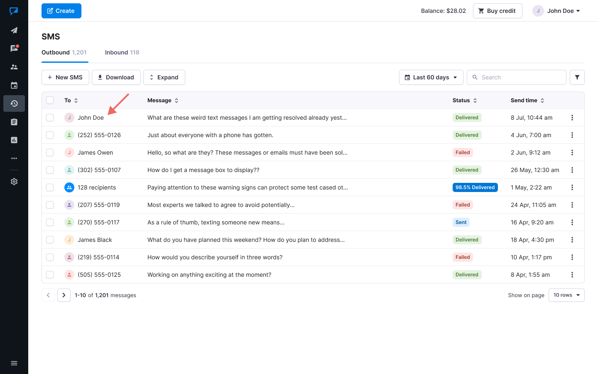Open the chat messages icon with notification dot

[x=14, y=49]
